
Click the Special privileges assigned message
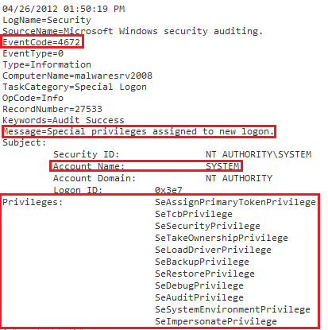click(138, 131)
